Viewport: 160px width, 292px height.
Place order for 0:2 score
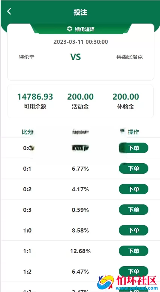click(133, 189)
